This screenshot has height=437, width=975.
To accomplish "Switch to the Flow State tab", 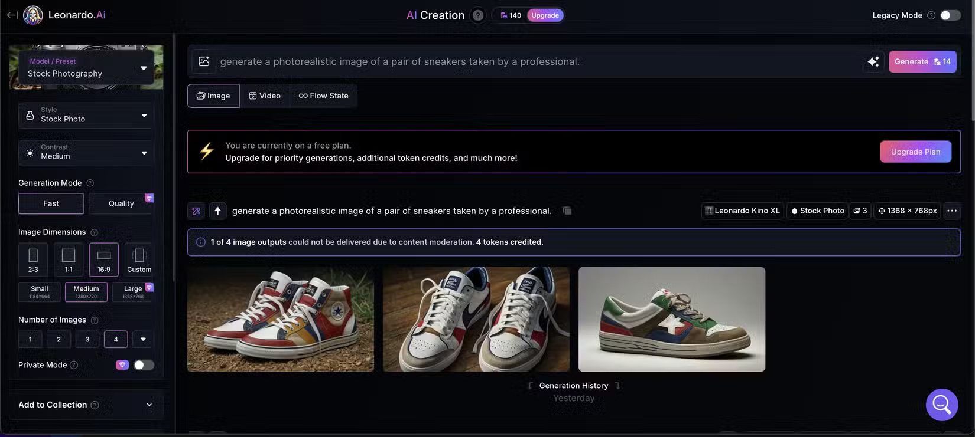I will point(323,96).
